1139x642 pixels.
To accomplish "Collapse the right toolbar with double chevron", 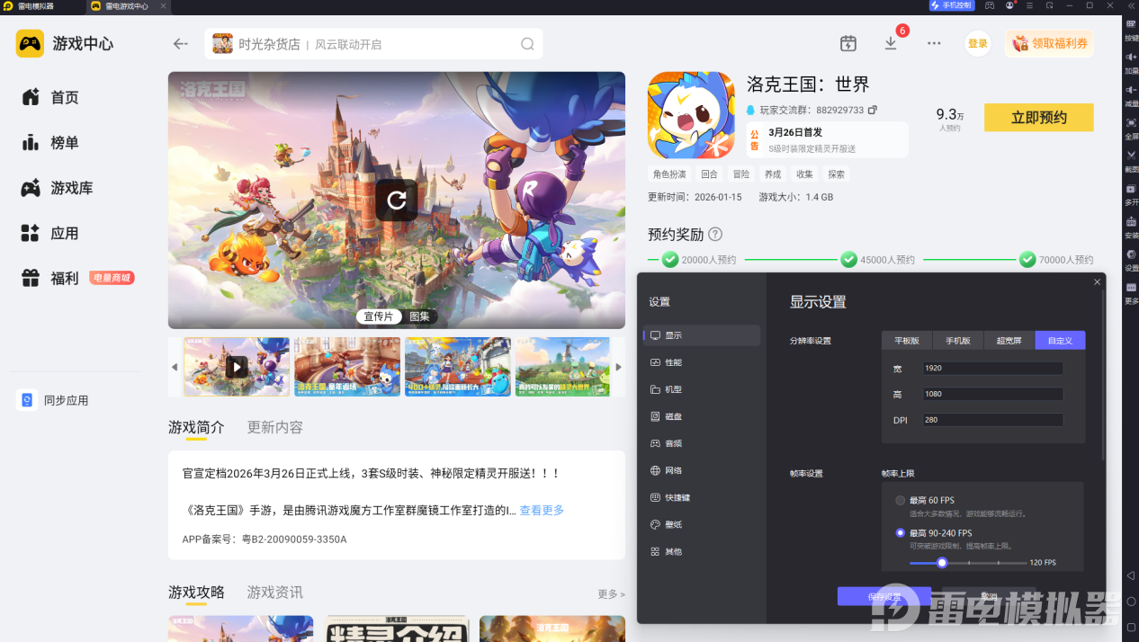I will coord(1131,5).
